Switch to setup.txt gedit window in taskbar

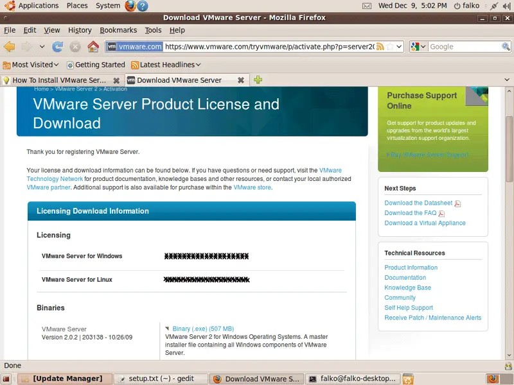tap(161, 379)
